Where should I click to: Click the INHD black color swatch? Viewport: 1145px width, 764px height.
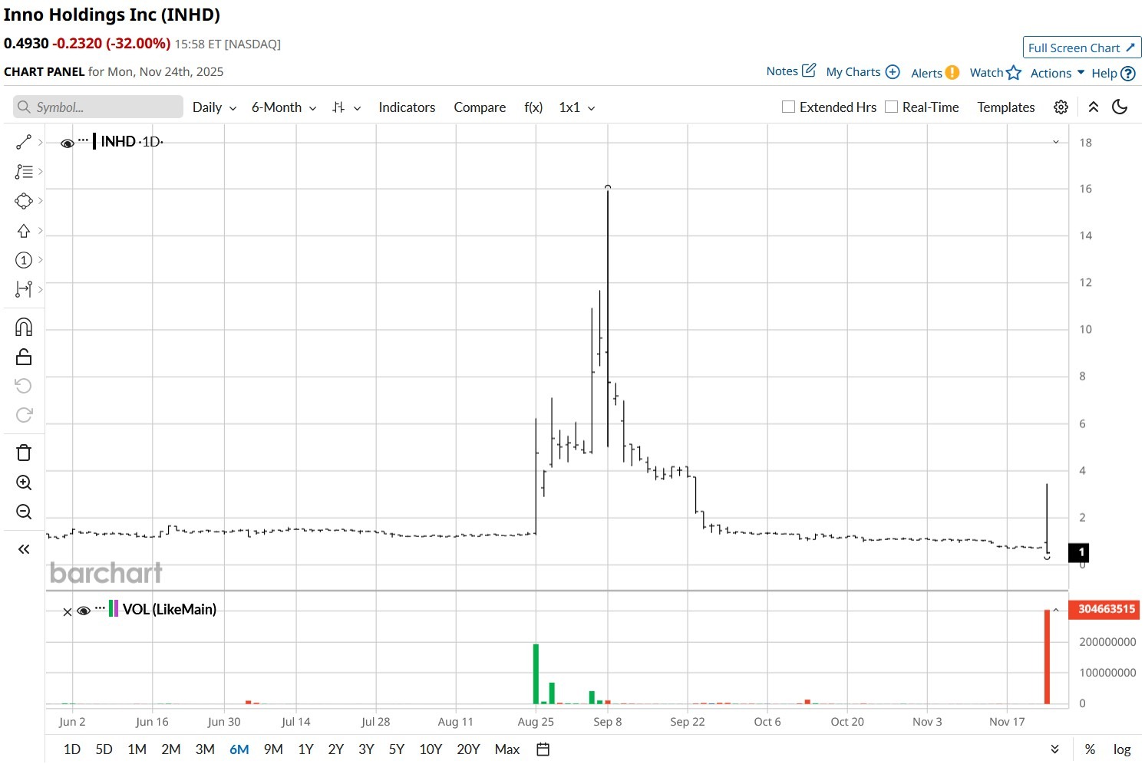[94, 141]
